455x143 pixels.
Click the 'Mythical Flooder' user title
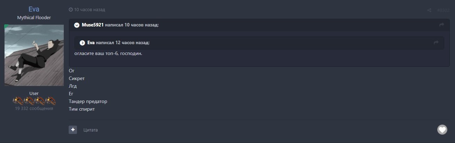click(34, 18)
